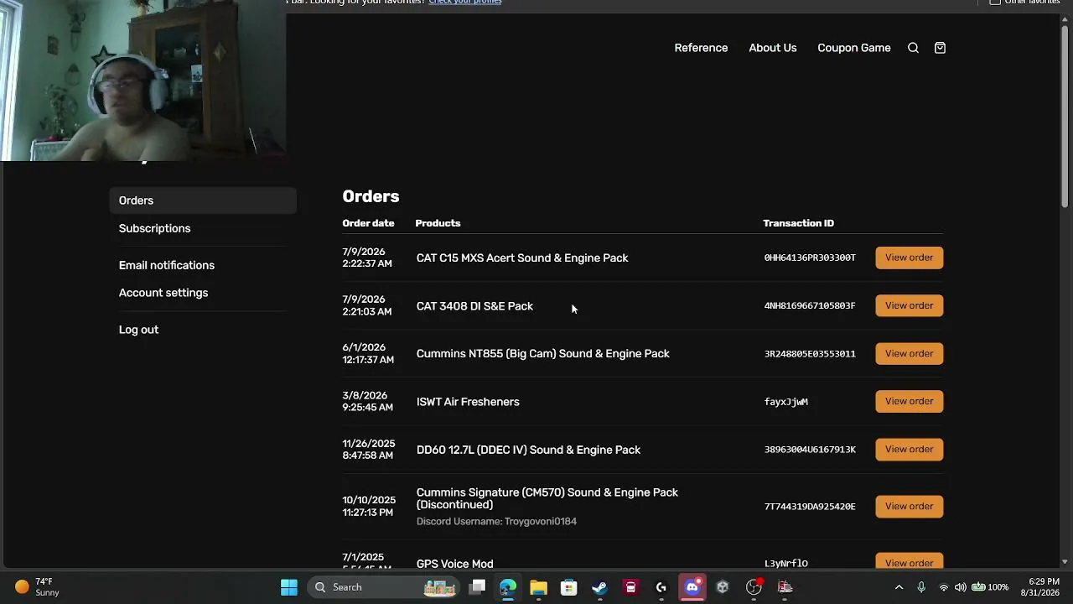
Task: Open the Reference menu item
Action: coord(701,48)
